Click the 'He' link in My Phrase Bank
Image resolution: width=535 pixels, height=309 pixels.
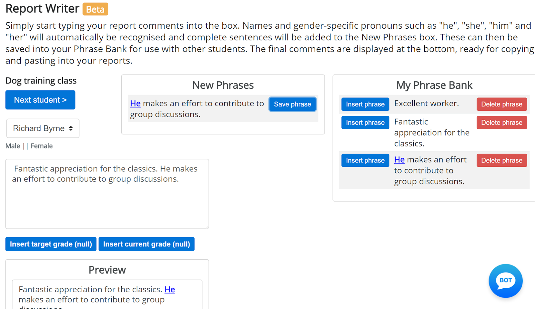pyautogui.click(x=399, y=160)
